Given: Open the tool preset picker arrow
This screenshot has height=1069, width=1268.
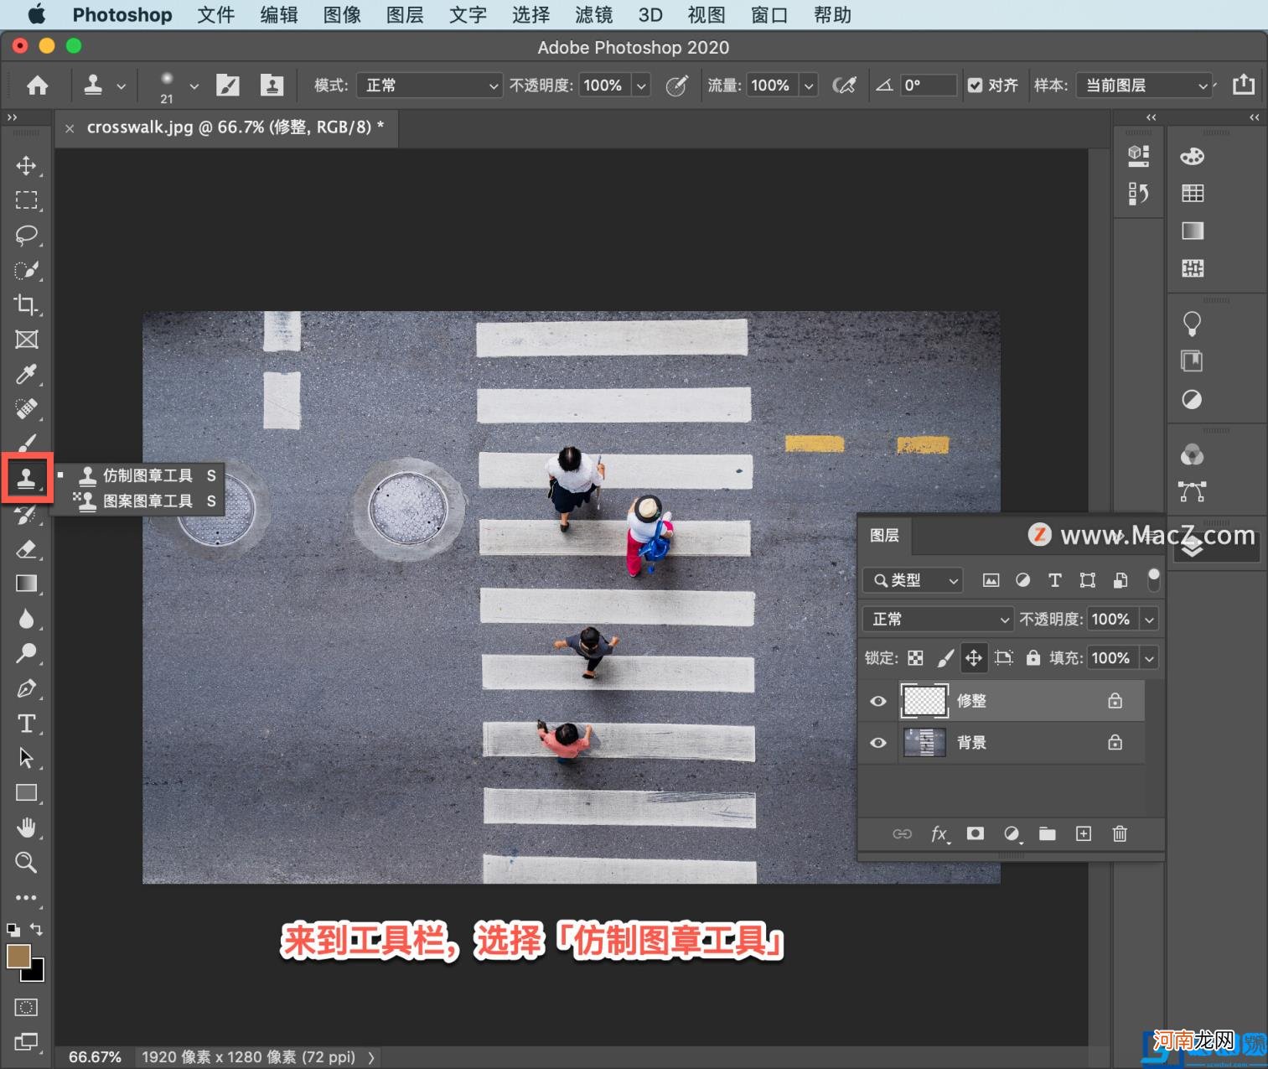Looking at the screenshot, I should click(x=122, y=86).
